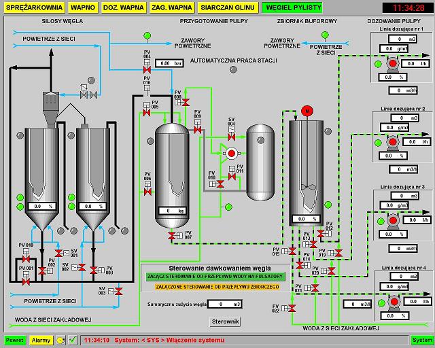The width and height of the screenshot is (435, 348).
Task: Open the Alarmy list
Action: pyautogui.click(x=41, y=340)
